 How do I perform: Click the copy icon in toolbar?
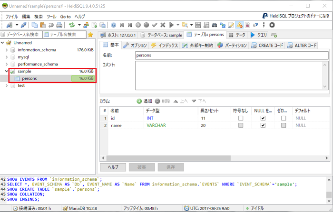[35, 25]
